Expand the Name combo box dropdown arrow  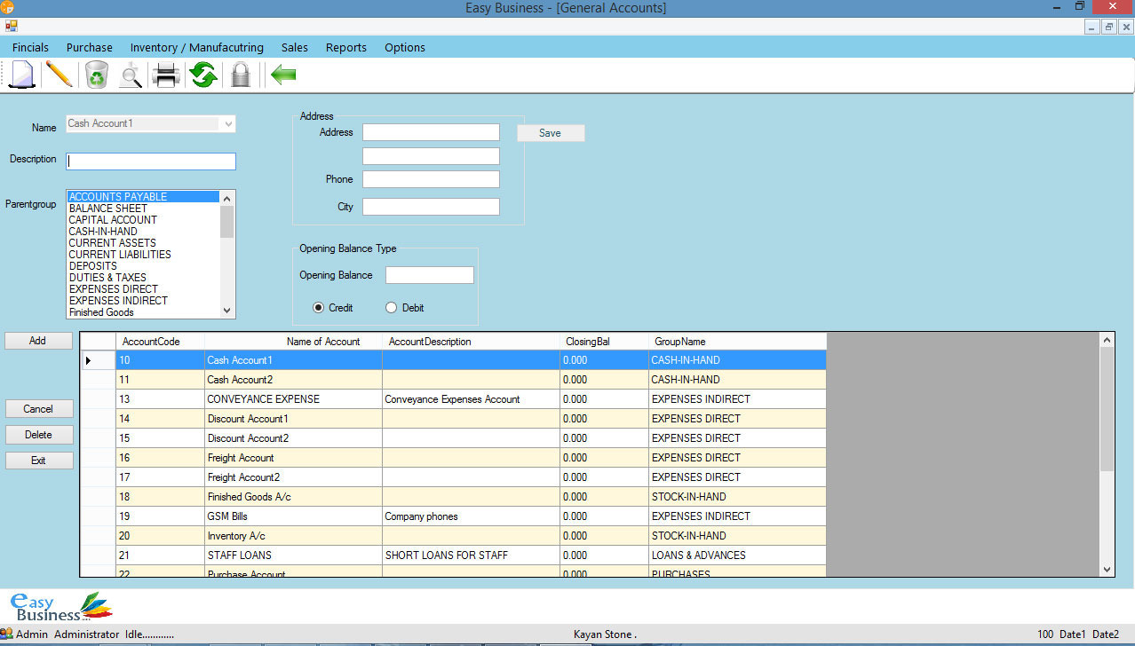pyautogui.click(x=228, y=124)
